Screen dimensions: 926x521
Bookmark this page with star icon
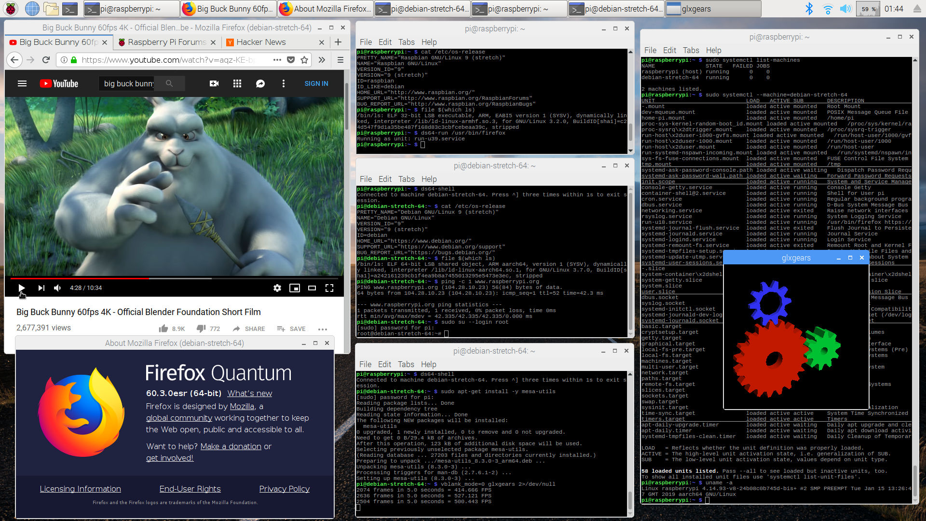[x=304, y=60]
